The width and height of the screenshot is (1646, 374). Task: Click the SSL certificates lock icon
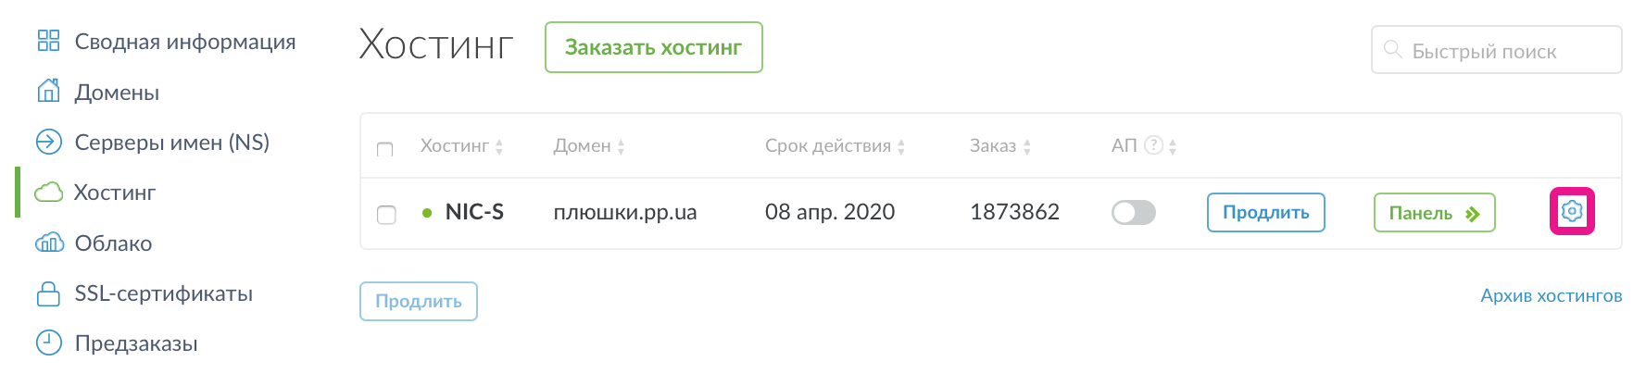point(48,293)
